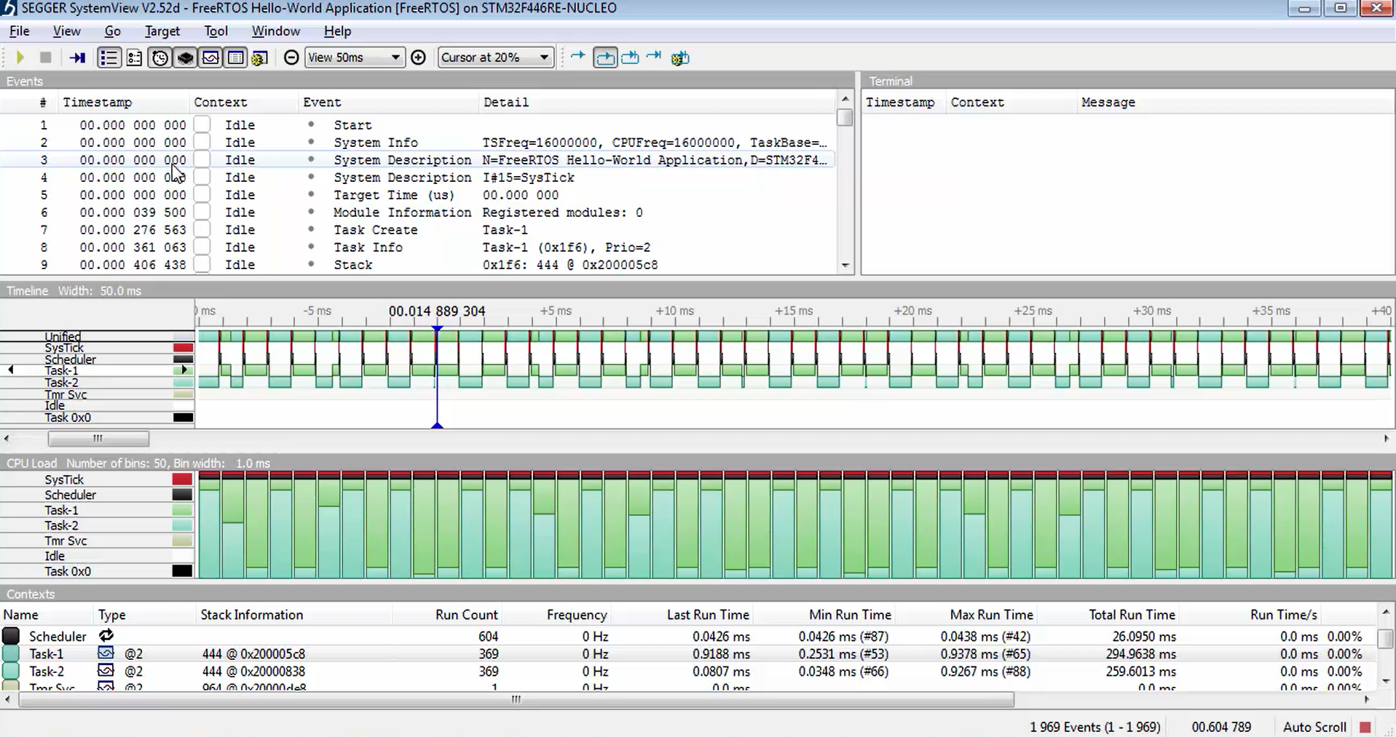Open the Window menu

pyautogui.click(x=275, y=31)
